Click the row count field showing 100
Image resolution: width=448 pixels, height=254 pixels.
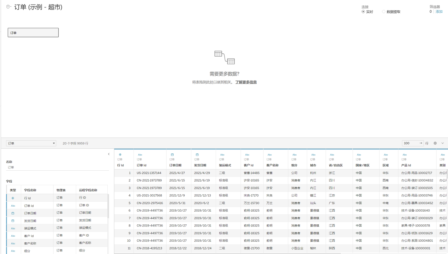click(410, 143)
